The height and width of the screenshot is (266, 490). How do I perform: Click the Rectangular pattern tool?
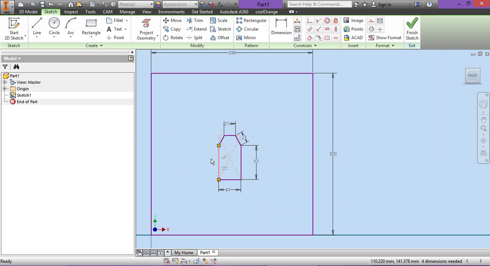tap(252, 20)
